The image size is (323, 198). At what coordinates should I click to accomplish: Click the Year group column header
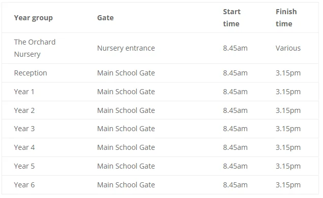click(34, 18)
